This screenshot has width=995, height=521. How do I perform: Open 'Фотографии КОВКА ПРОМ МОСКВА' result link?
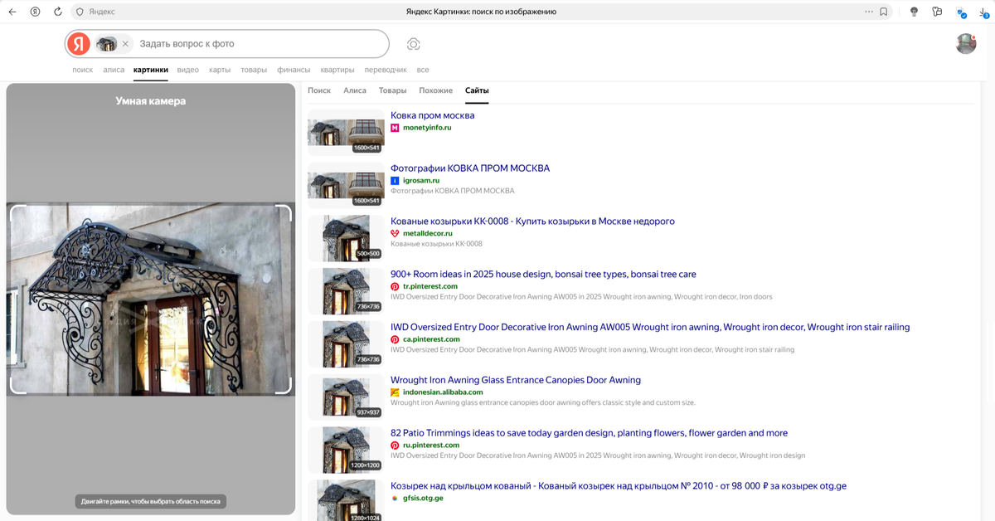(x=470, y=168)
